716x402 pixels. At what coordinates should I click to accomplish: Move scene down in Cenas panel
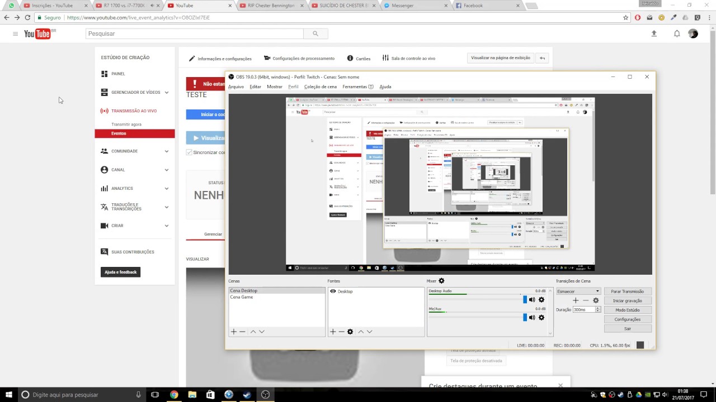[261, 332]
